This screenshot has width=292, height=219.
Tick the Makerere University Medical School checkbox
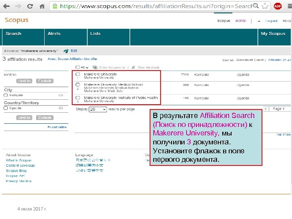point(77,84)
